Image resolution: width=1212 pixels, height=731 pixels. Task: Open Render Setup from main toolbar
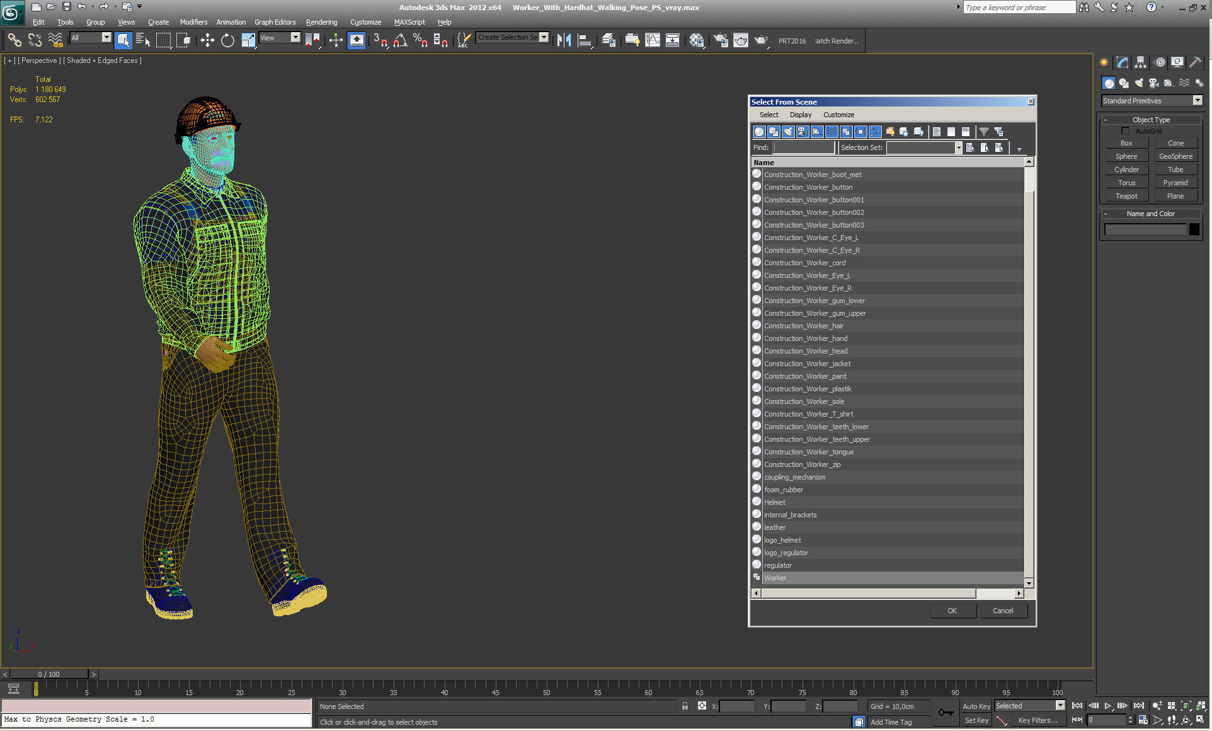[720, 41]
